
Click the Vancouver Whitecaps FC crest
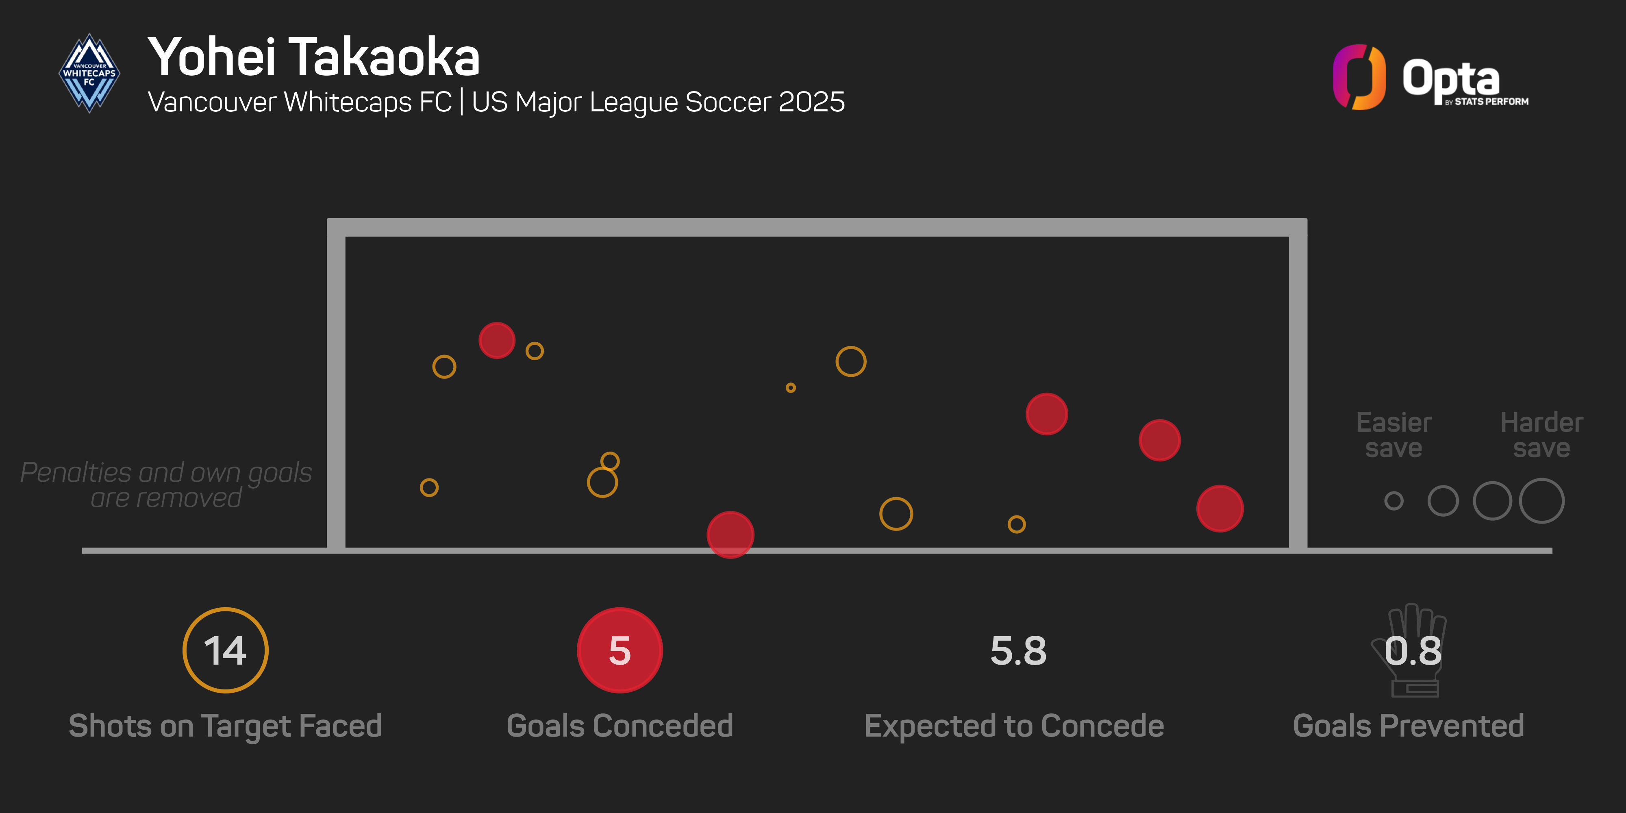[89, 74]
